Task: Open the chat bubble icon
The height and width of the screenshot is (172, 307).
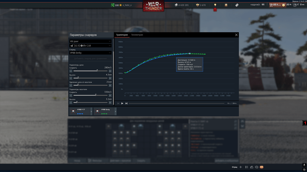Action: [x=256, y=167]
